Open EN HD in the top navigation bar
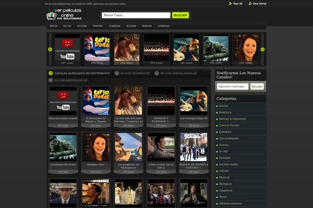Screen dimensions: 313x208 pyautogui.click(x=67, y=26)
